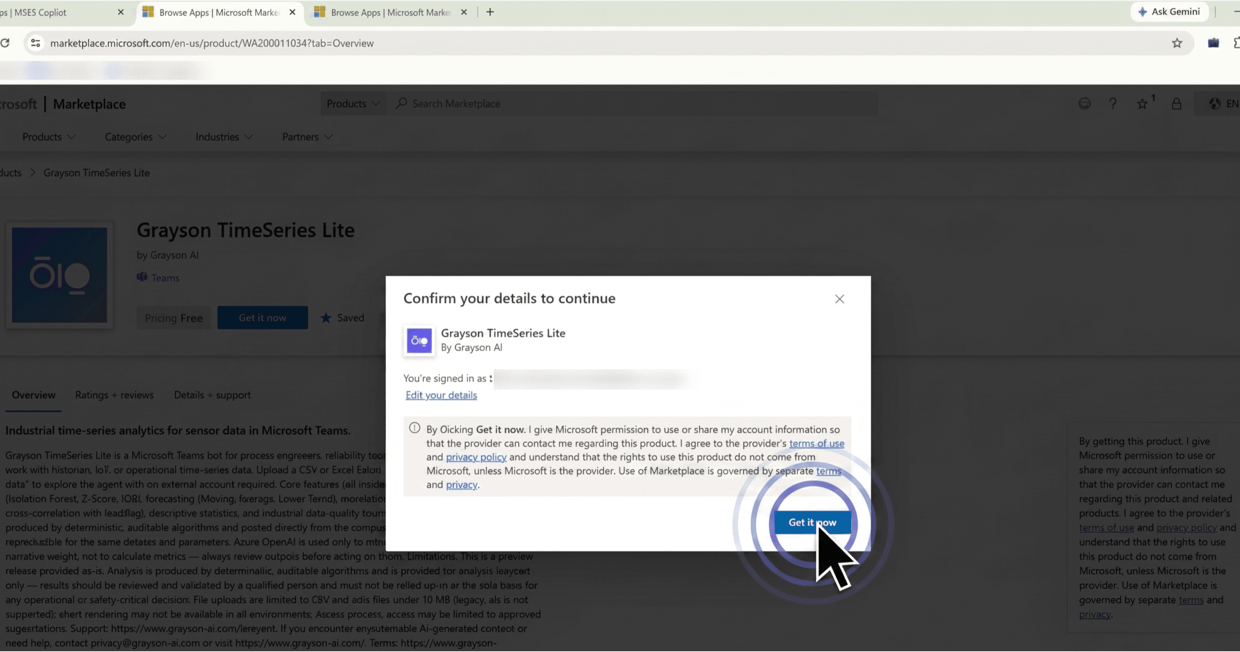Click the Teams platform label
This screenshot has height=652, width=1240.
tap(158, 278)
